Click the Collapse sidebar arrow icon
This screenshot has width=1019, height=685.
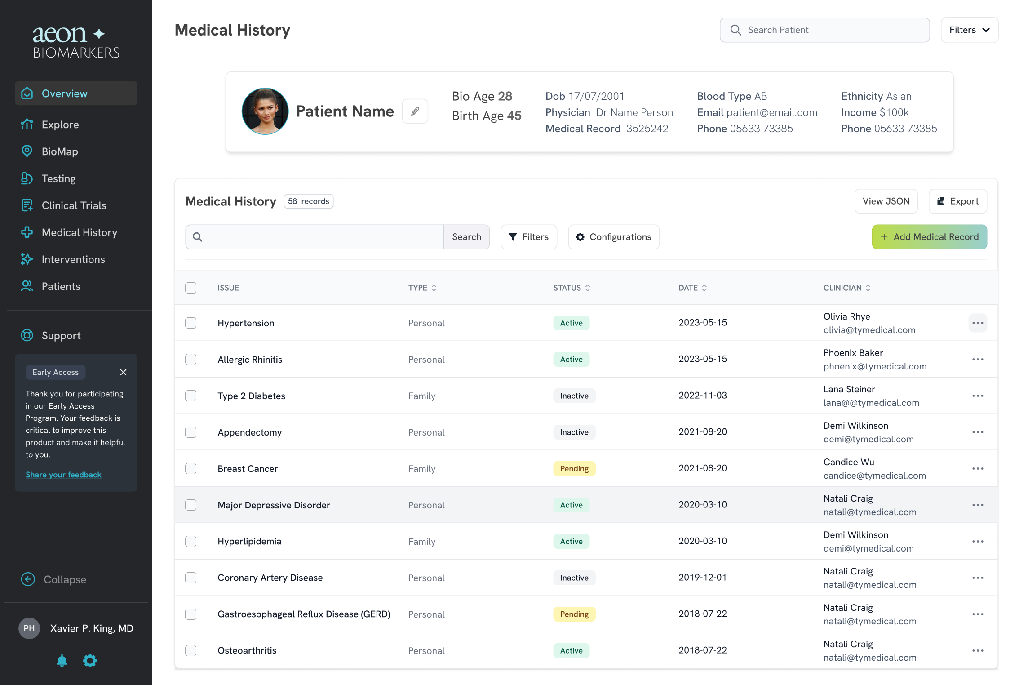(x=28, y=579)
